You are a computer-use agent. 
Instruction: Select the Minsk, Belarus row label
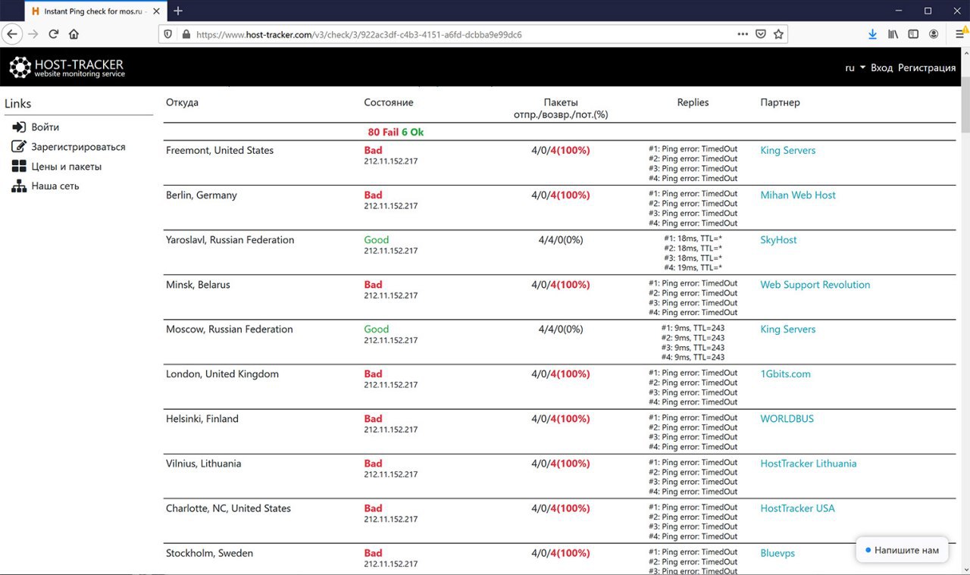tap(198, 284)
